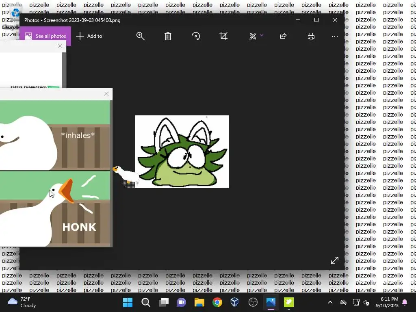This screenshot has width=416, height=312.
Task: Close the Photos window
Action: tap(335, 20)
